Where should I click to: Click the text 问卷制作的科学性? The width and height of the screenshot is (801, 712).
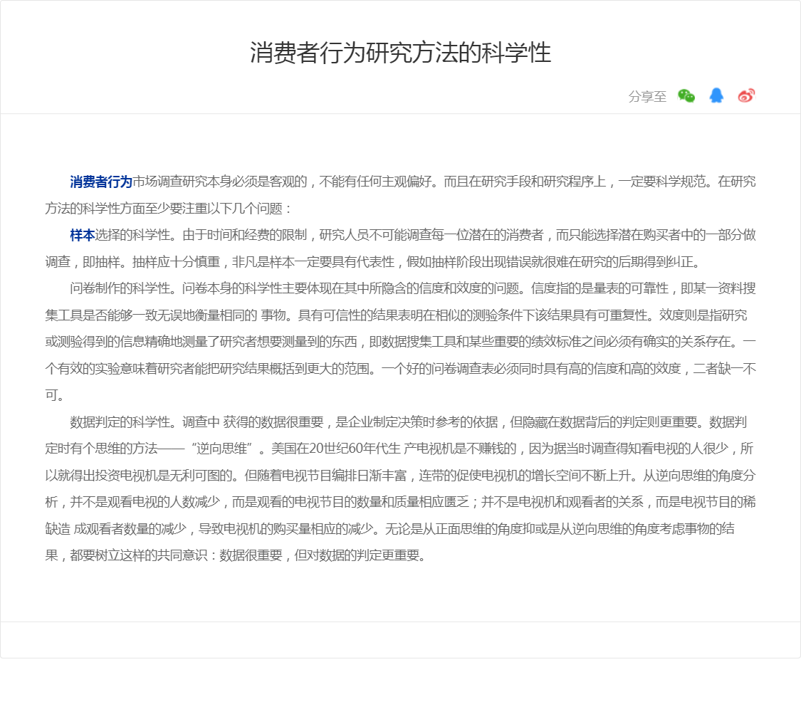point(120,288)
